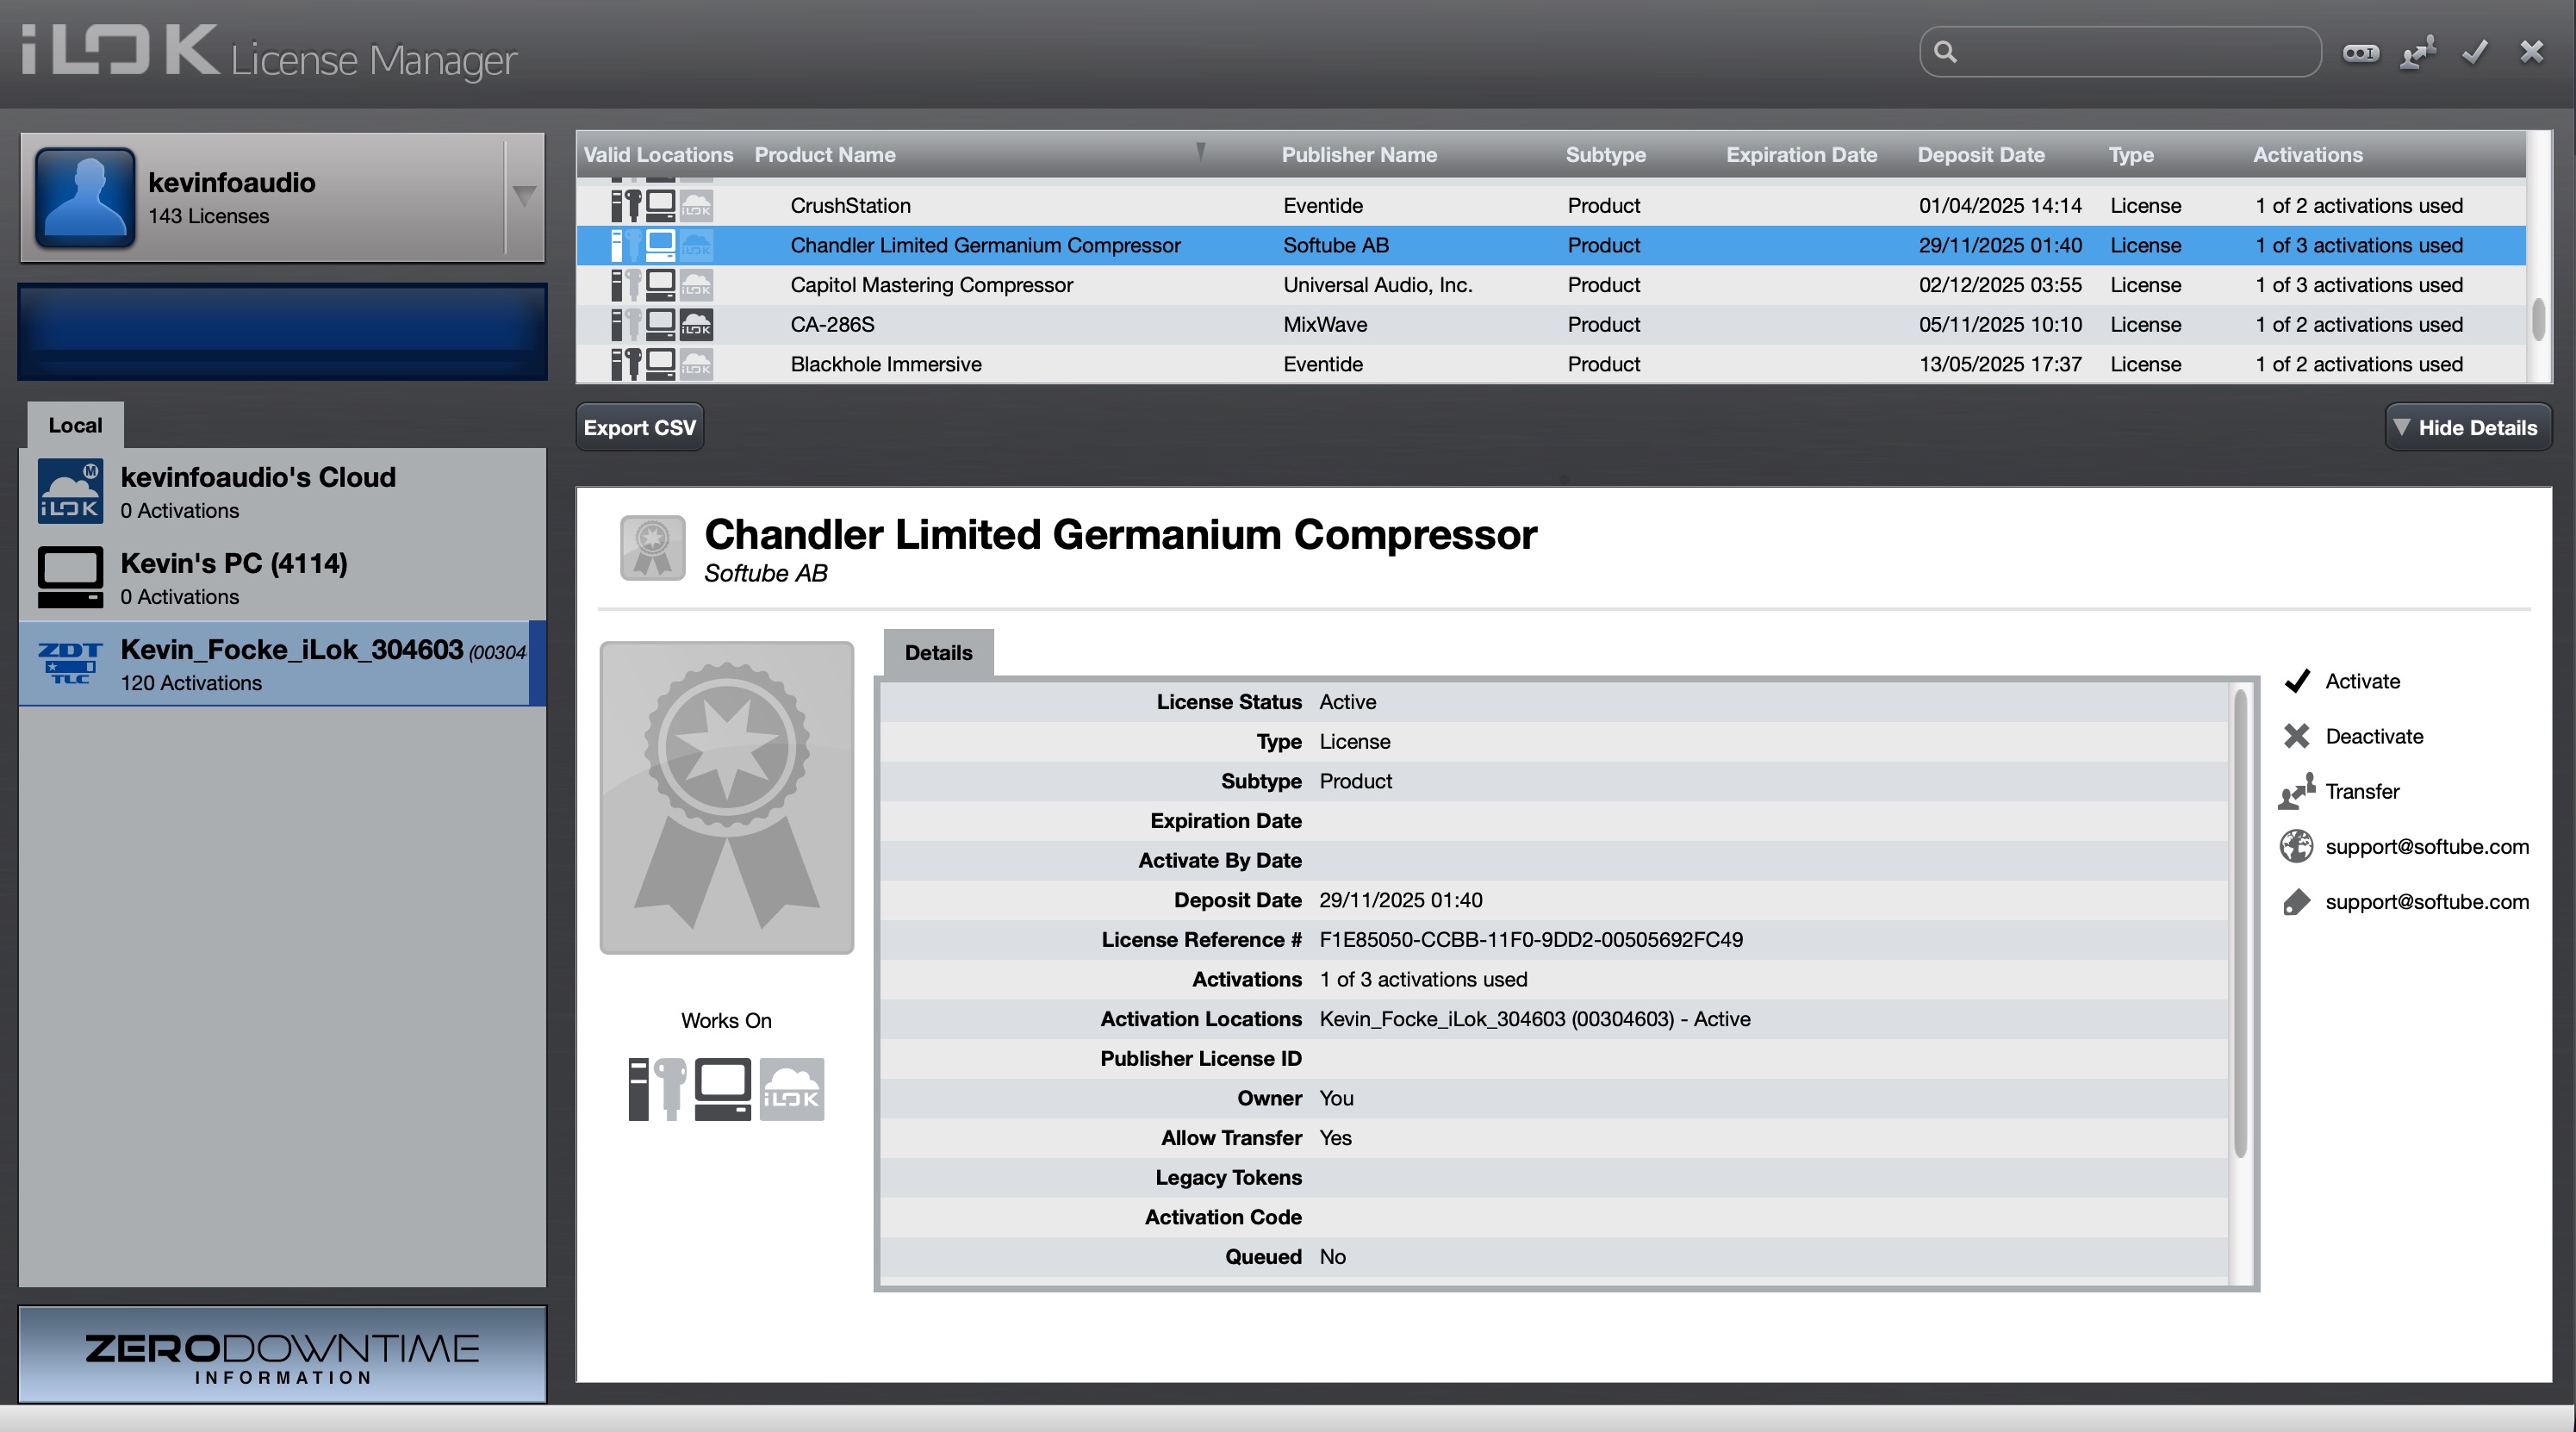Click the iLok License Manager logo

coord(270,53)
